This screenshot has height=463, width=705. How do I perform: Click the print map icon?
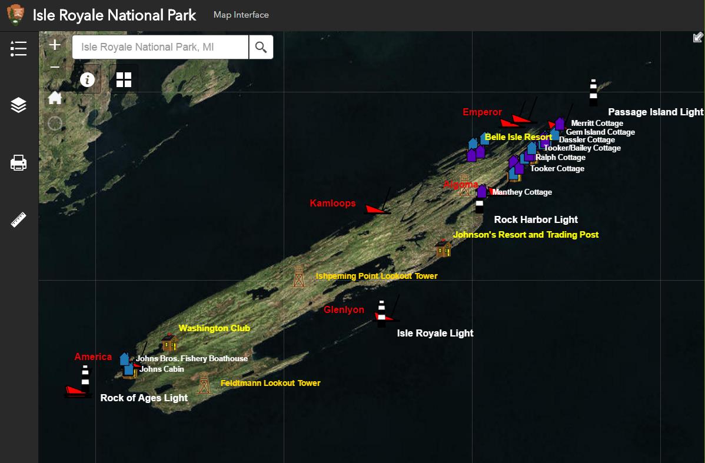point(18,162)
